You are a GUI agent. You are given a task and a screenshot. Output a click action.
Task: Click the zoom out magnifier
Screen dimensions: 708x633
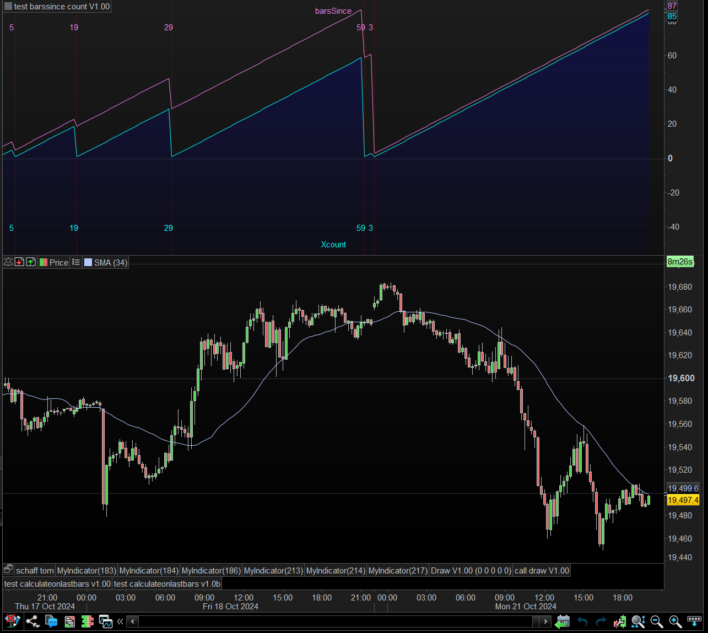point(657,621)
